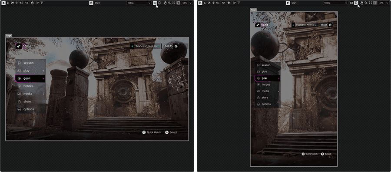The height and width of the screenshot is (172, 391).
Task: Click the fit-to-screen corners icon in landscape view
Action: point(174,3)
